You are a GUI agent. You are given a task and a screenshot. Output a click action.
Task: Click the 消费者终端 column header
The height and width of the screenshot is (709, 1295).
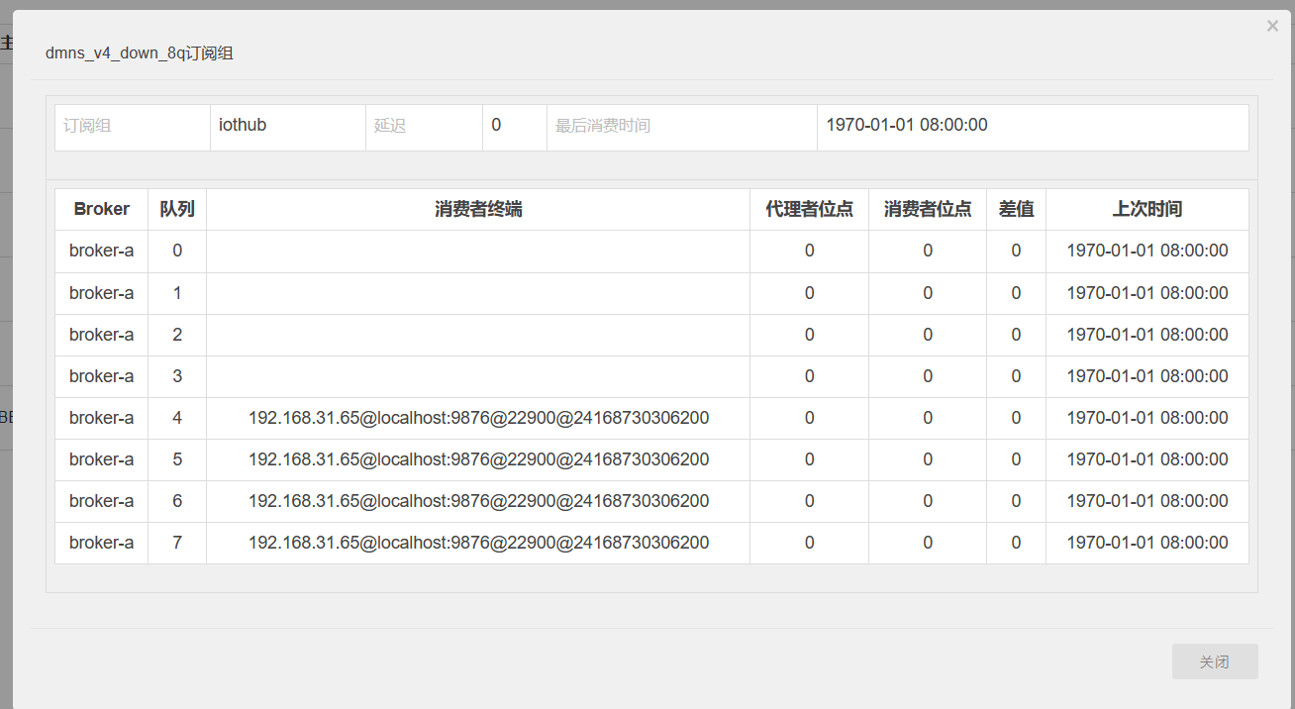[478, 209]
